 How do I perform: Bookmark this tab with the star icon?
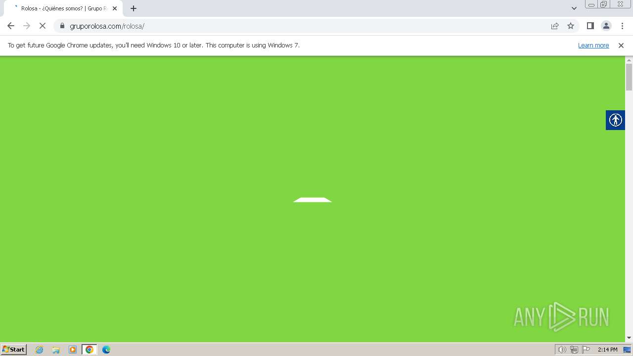point(571,26)
